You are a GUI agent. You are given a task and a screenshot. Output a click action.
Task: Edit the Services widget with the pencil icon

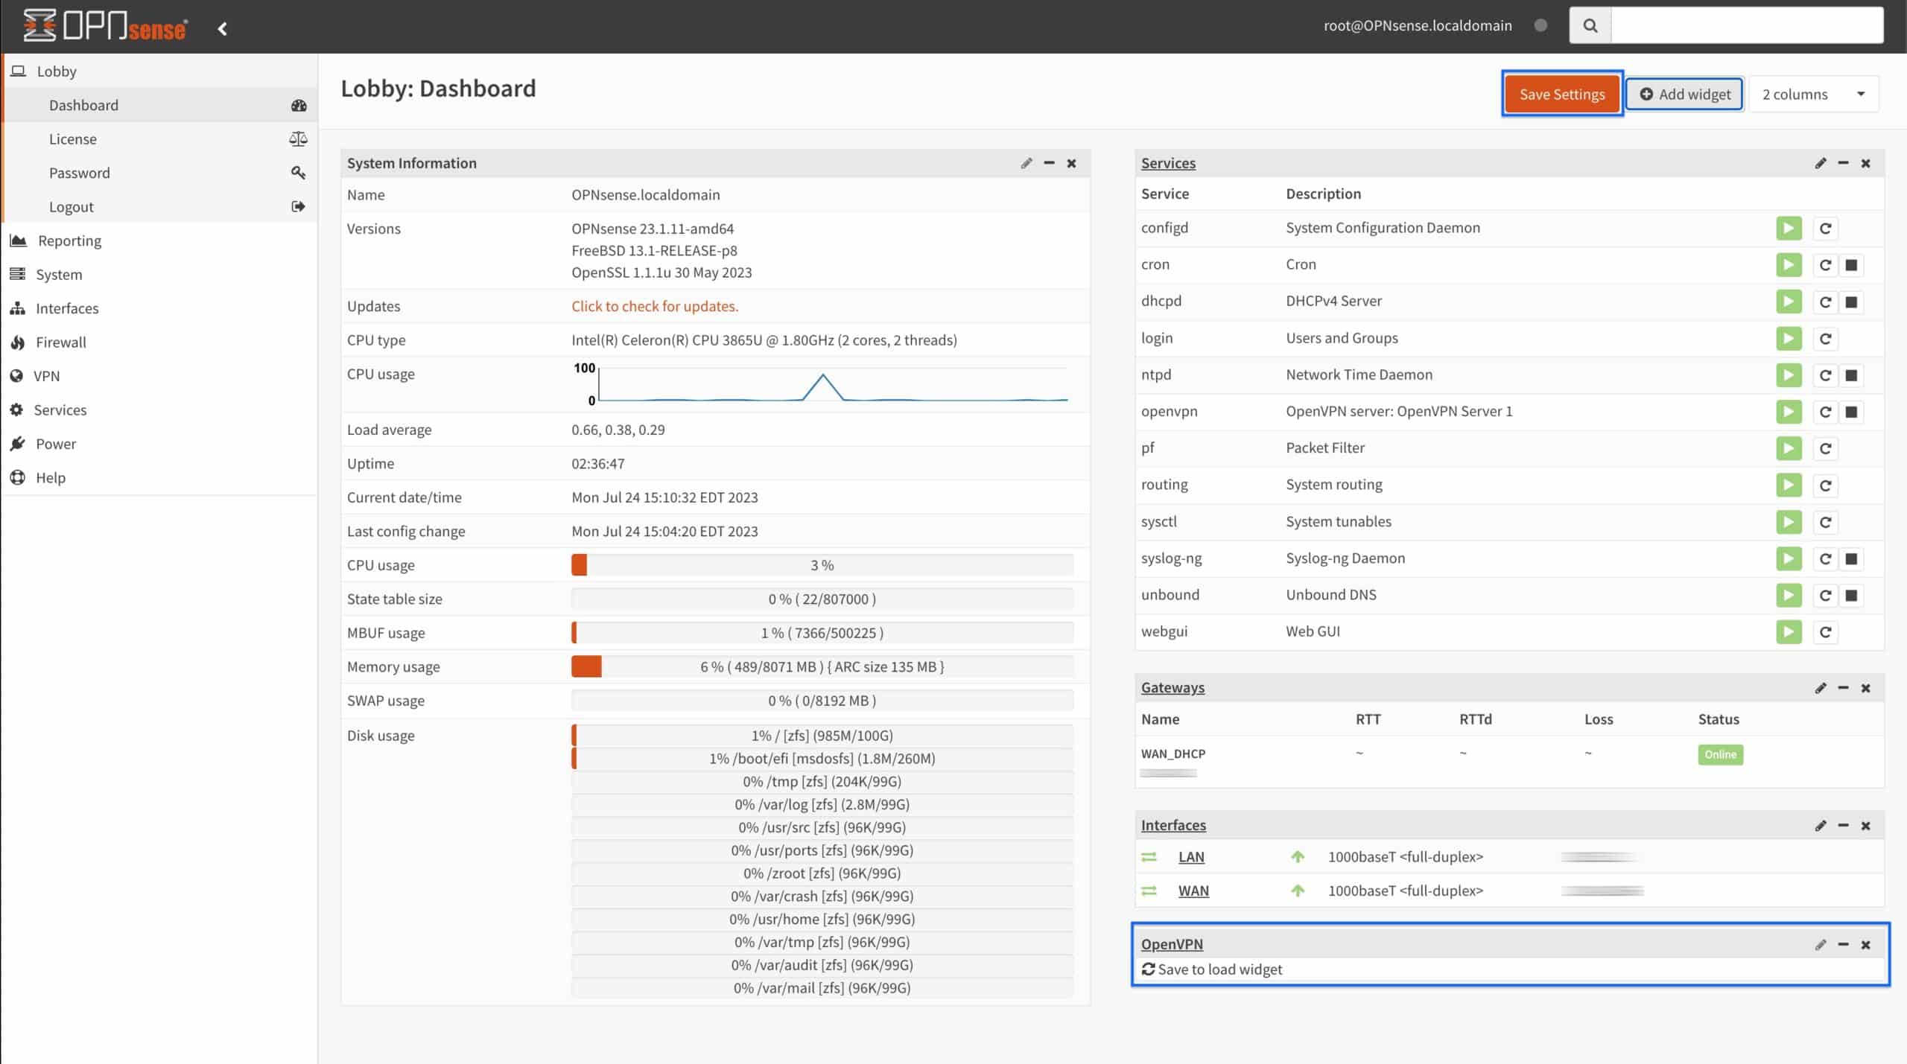coord(1819,163)
